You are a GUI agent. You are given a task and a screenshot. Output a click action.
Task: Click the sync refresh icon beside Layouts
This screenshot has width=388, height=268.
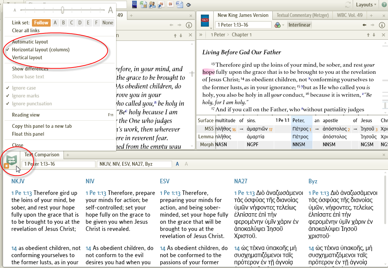(x=348, y=5)
